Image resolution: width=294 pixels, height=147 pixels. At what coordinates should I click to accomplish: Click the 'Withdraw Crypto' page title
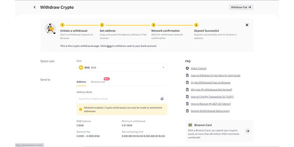[57, 7]
